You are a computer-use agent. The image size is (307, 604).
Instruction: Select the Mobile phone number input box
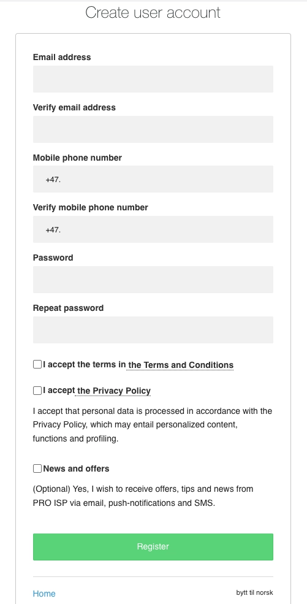(x=153, y=179)
